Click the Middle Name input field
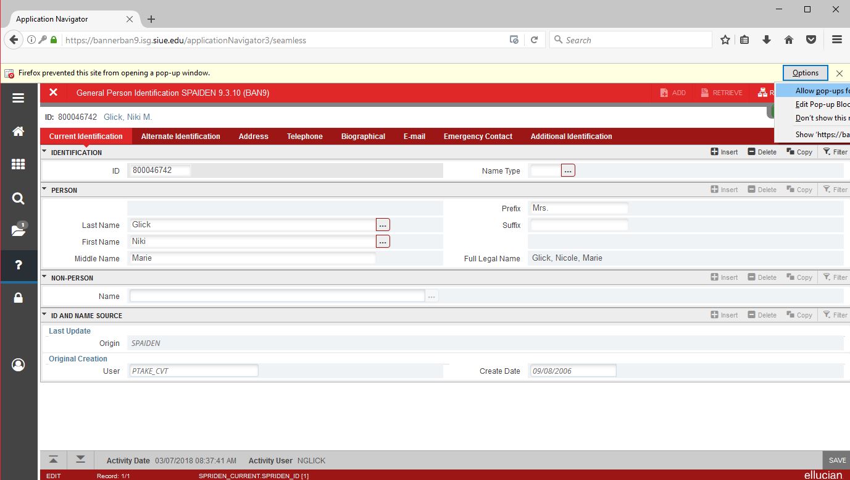 coord(252,258)
